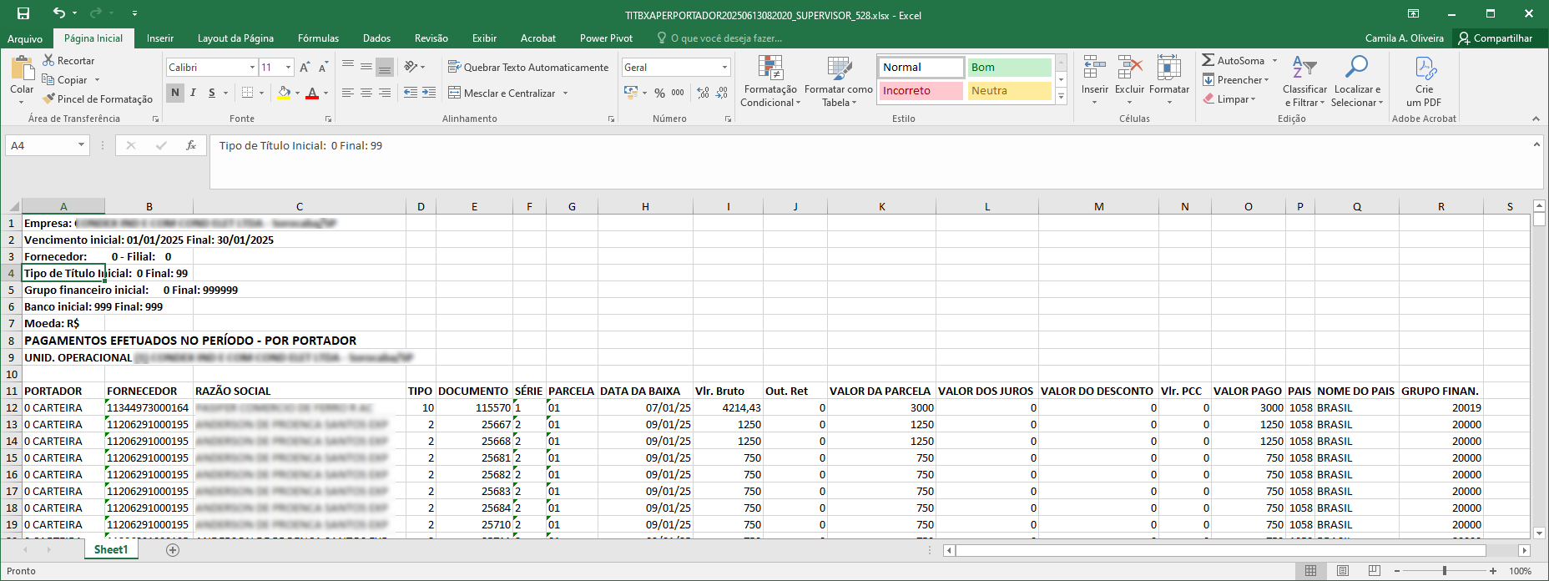Toggle bold (N) formatting
The image size is (1549, 581).
[x=175, y=93]
